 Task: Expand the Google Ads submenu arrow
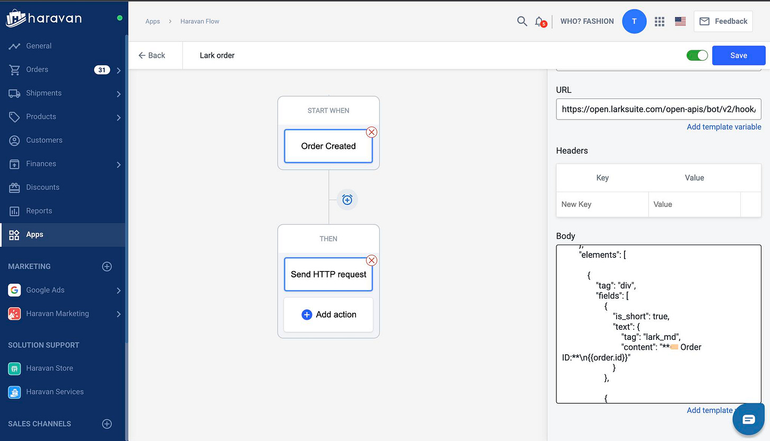[118, 290]
